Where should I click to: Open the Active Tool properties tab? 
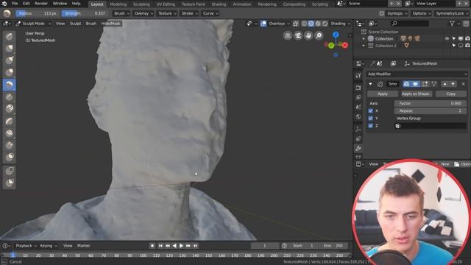click(358, 75)
